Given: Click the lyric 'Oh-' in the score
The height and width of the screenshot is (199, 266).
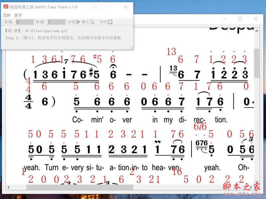Looking at the screenshot, I should pos(244,167).
